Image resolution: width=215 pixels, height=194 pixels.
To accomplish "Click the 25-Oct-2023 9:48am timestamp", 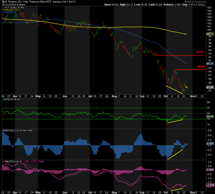I will click(13, 4).
